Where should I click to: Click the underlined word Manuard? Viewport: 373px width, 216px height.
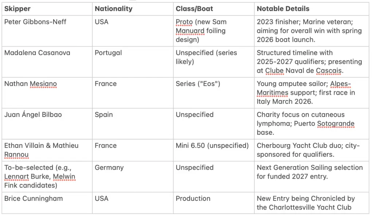tap(190, 31)
